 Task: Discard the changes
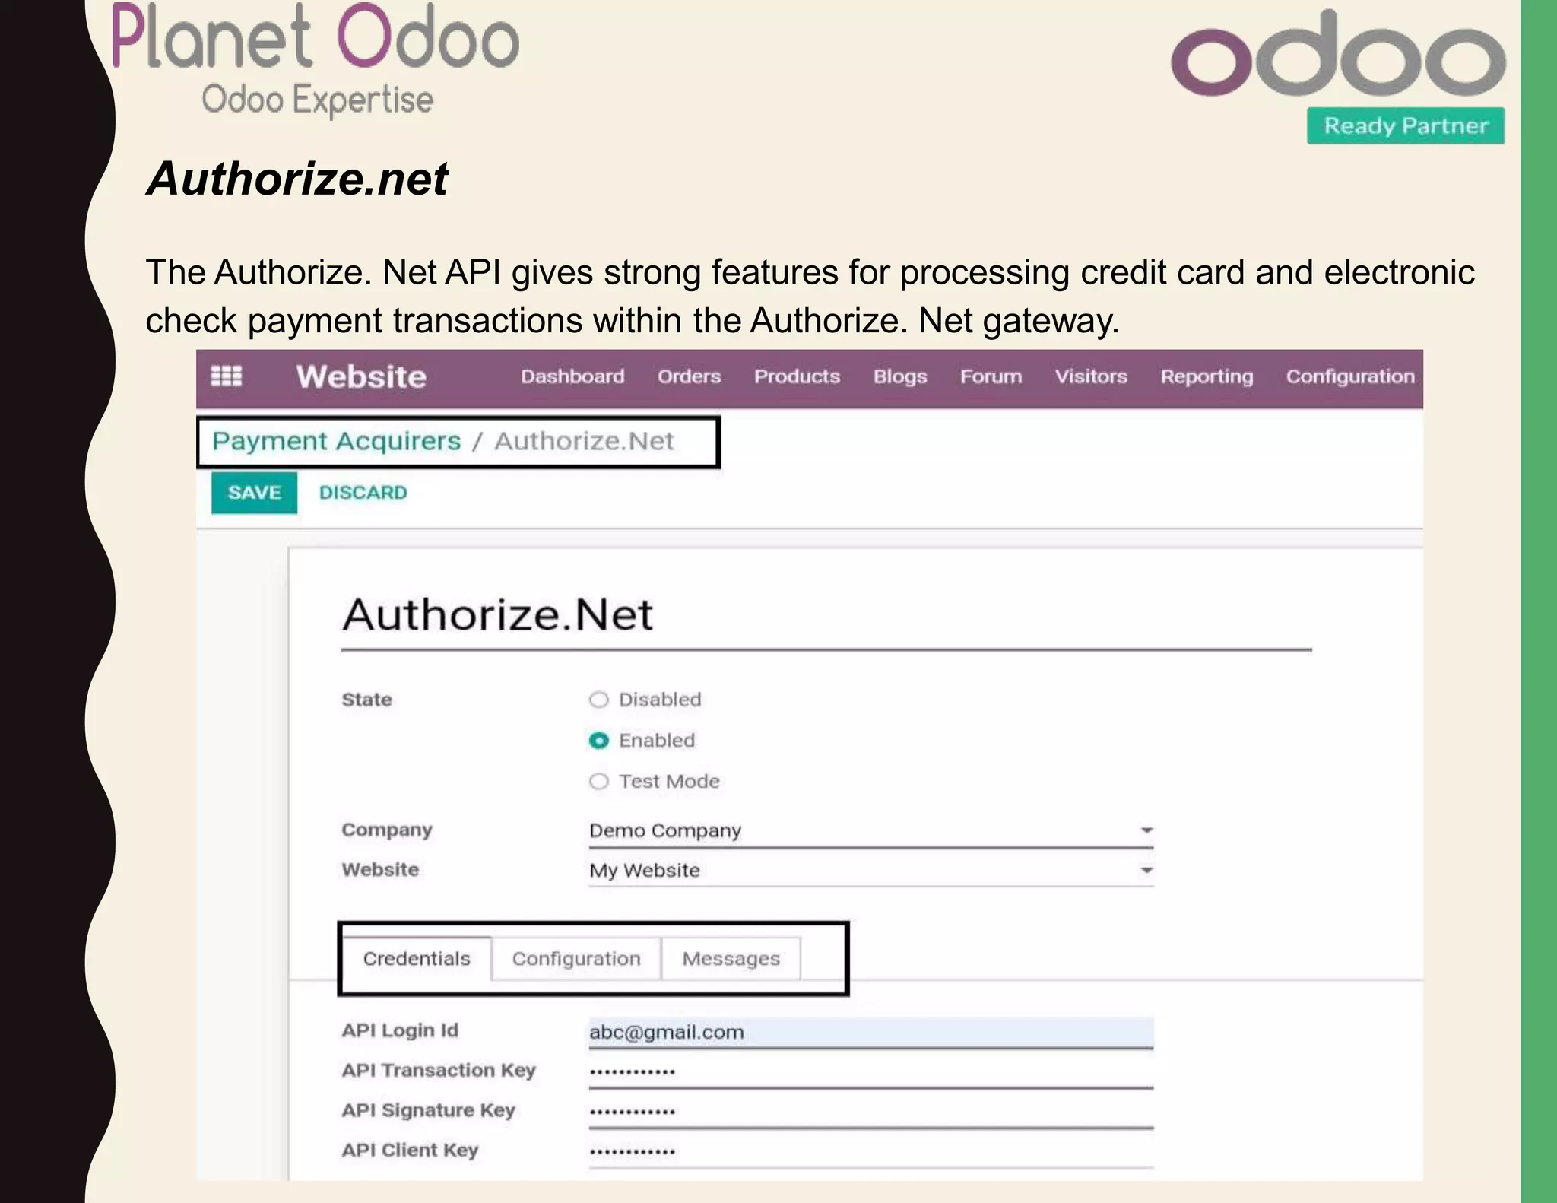(363, 493)
